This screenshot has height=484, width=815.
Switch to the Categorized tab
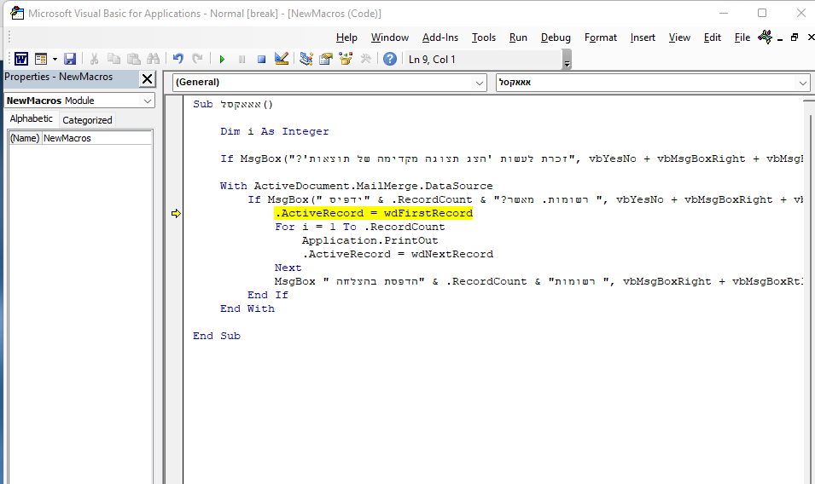click(x=87, y=120)
